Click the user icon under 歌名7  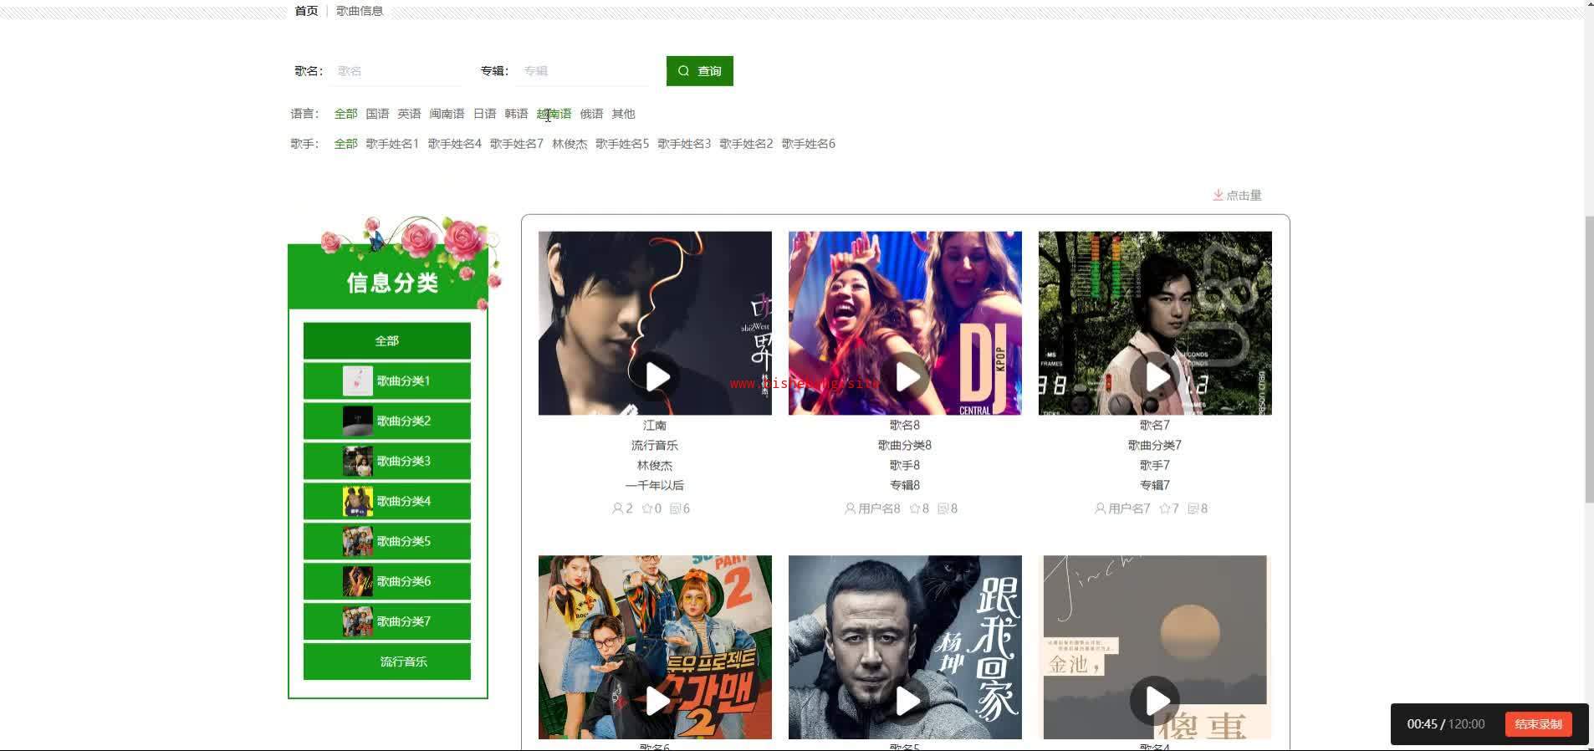pyautogui.click(x=1100, y=508)
